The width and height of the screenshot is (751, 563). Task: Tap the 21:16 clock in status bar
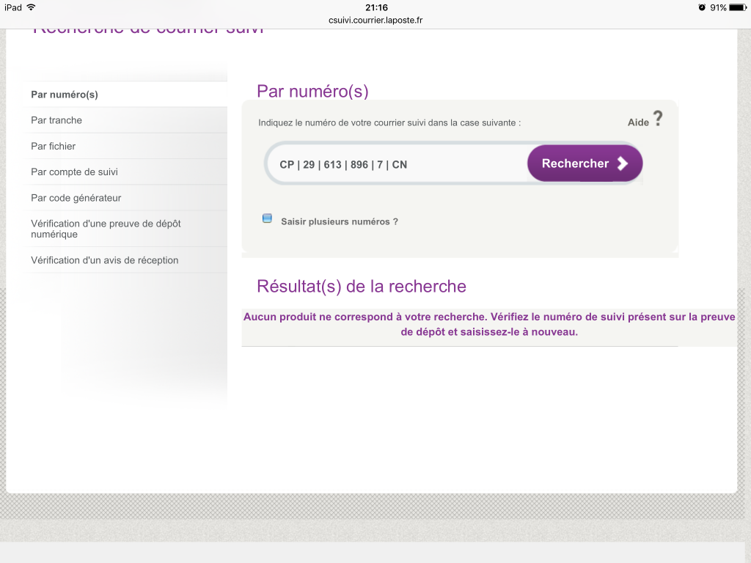pos(376,7)
